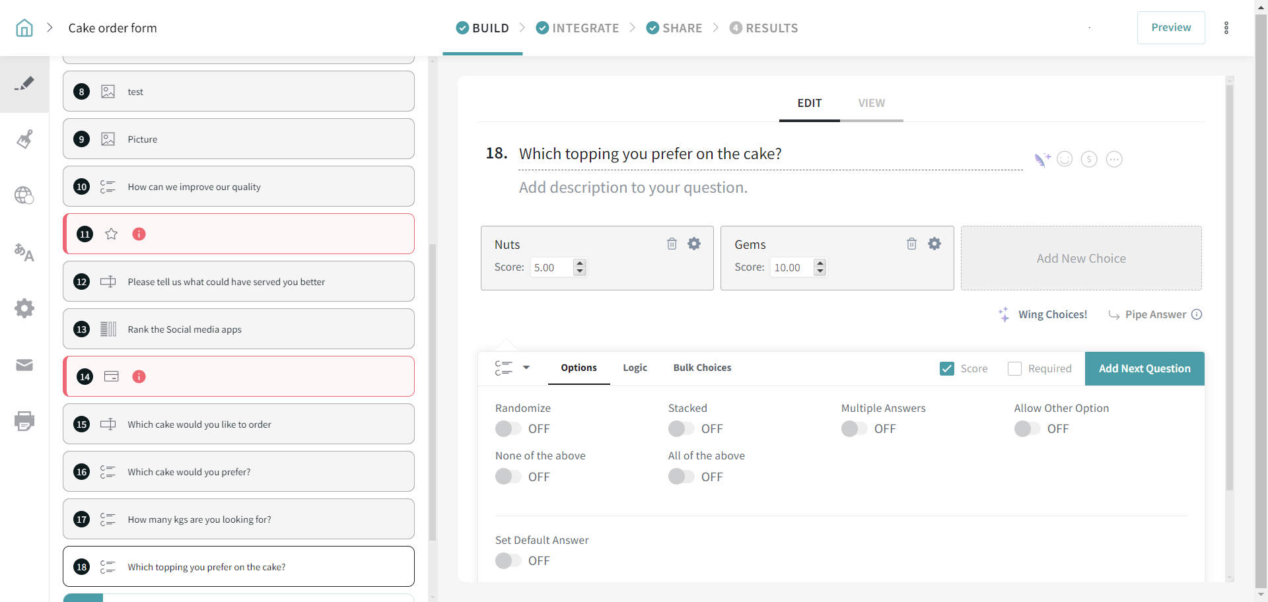Check the Required checkbox
Image resolution: width=1268 pixels, height=602 pixels.
pyautogui.click(x=1014, y=368)
